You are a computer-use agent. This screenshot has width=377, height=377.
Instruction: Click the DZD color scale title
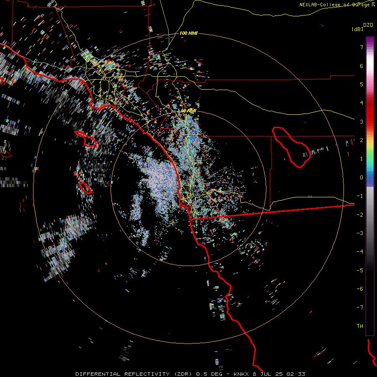point(368,25)
